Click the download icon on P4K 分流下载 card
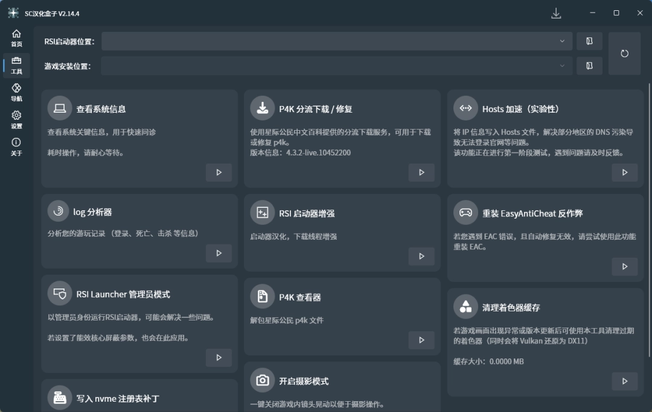 [262, 108]
